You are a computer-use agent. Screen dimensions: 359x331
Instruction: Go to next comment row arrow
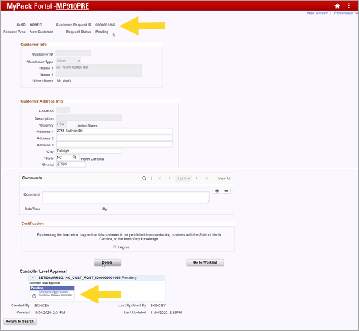[x=197, y=178]
